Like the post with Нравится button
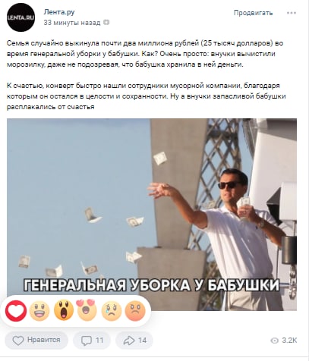This screenshot has width=309, height=361. click(x=36, y=341)
